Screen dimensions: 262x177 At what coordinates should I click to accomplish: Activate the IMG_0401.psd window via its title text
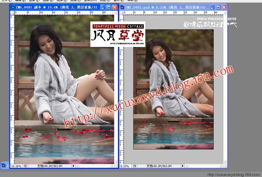point(166,7)
